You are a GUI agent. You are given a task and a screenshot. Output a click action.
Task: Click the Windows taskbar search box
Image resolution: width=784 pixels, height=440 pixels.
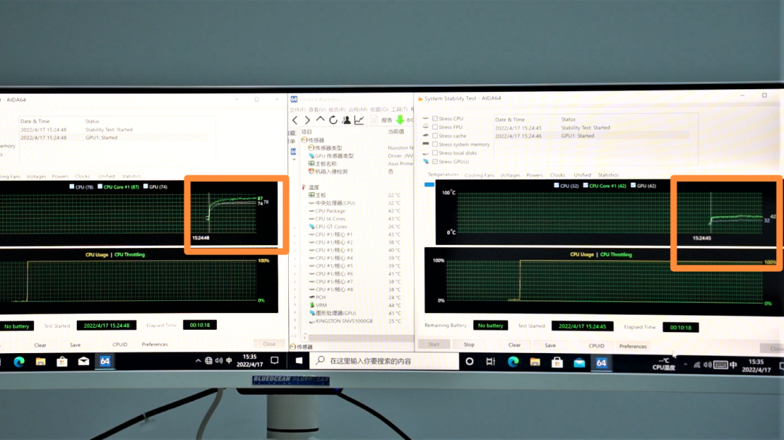[x=385, y=361]
